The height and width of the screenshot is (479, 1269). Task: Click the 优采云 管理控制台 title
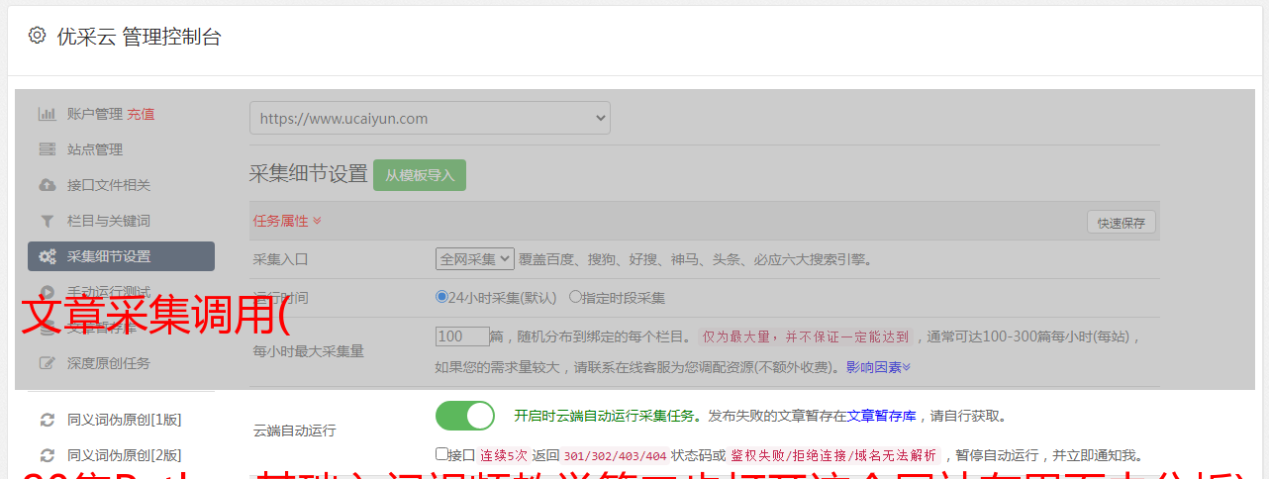(x=139, y=37)
